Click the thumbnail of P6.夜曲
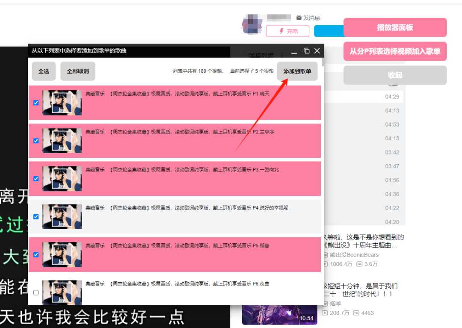The image size is (462, 328). 62,293
